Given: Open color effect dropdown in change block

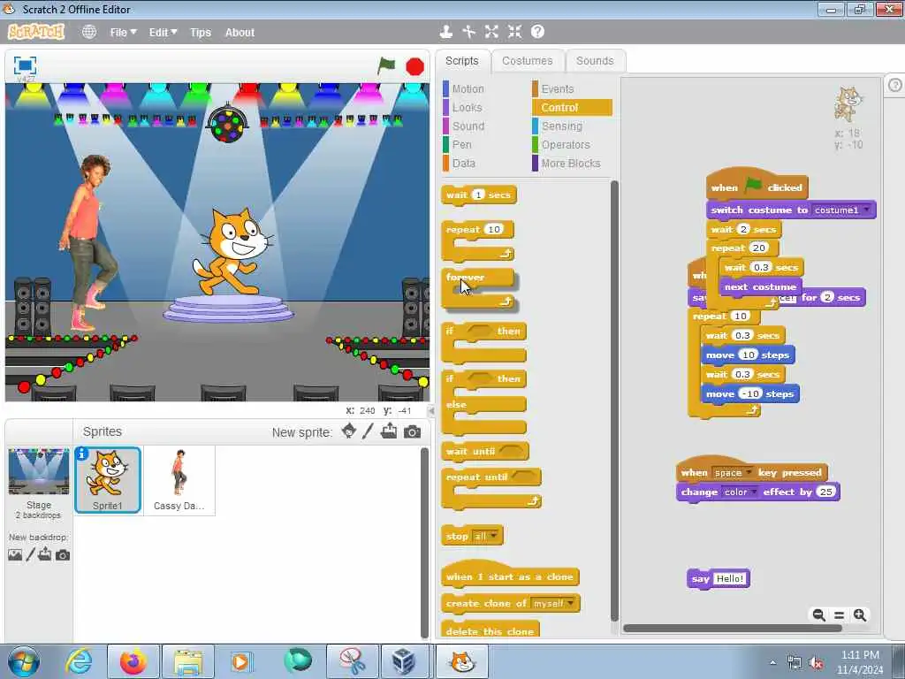Looking at the screenshot, I should point(754,492).
